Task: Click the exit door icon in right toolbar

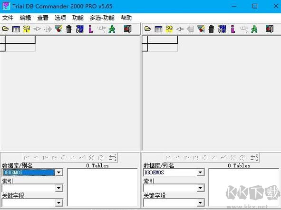Action: tap(270, 29)
